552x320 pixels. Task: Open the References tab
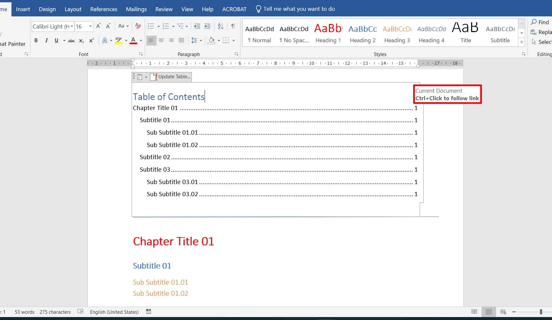[103, 9]
